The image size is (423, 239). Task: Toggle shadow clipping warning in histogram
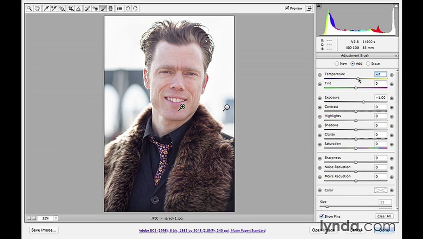(x=319, y=6)
